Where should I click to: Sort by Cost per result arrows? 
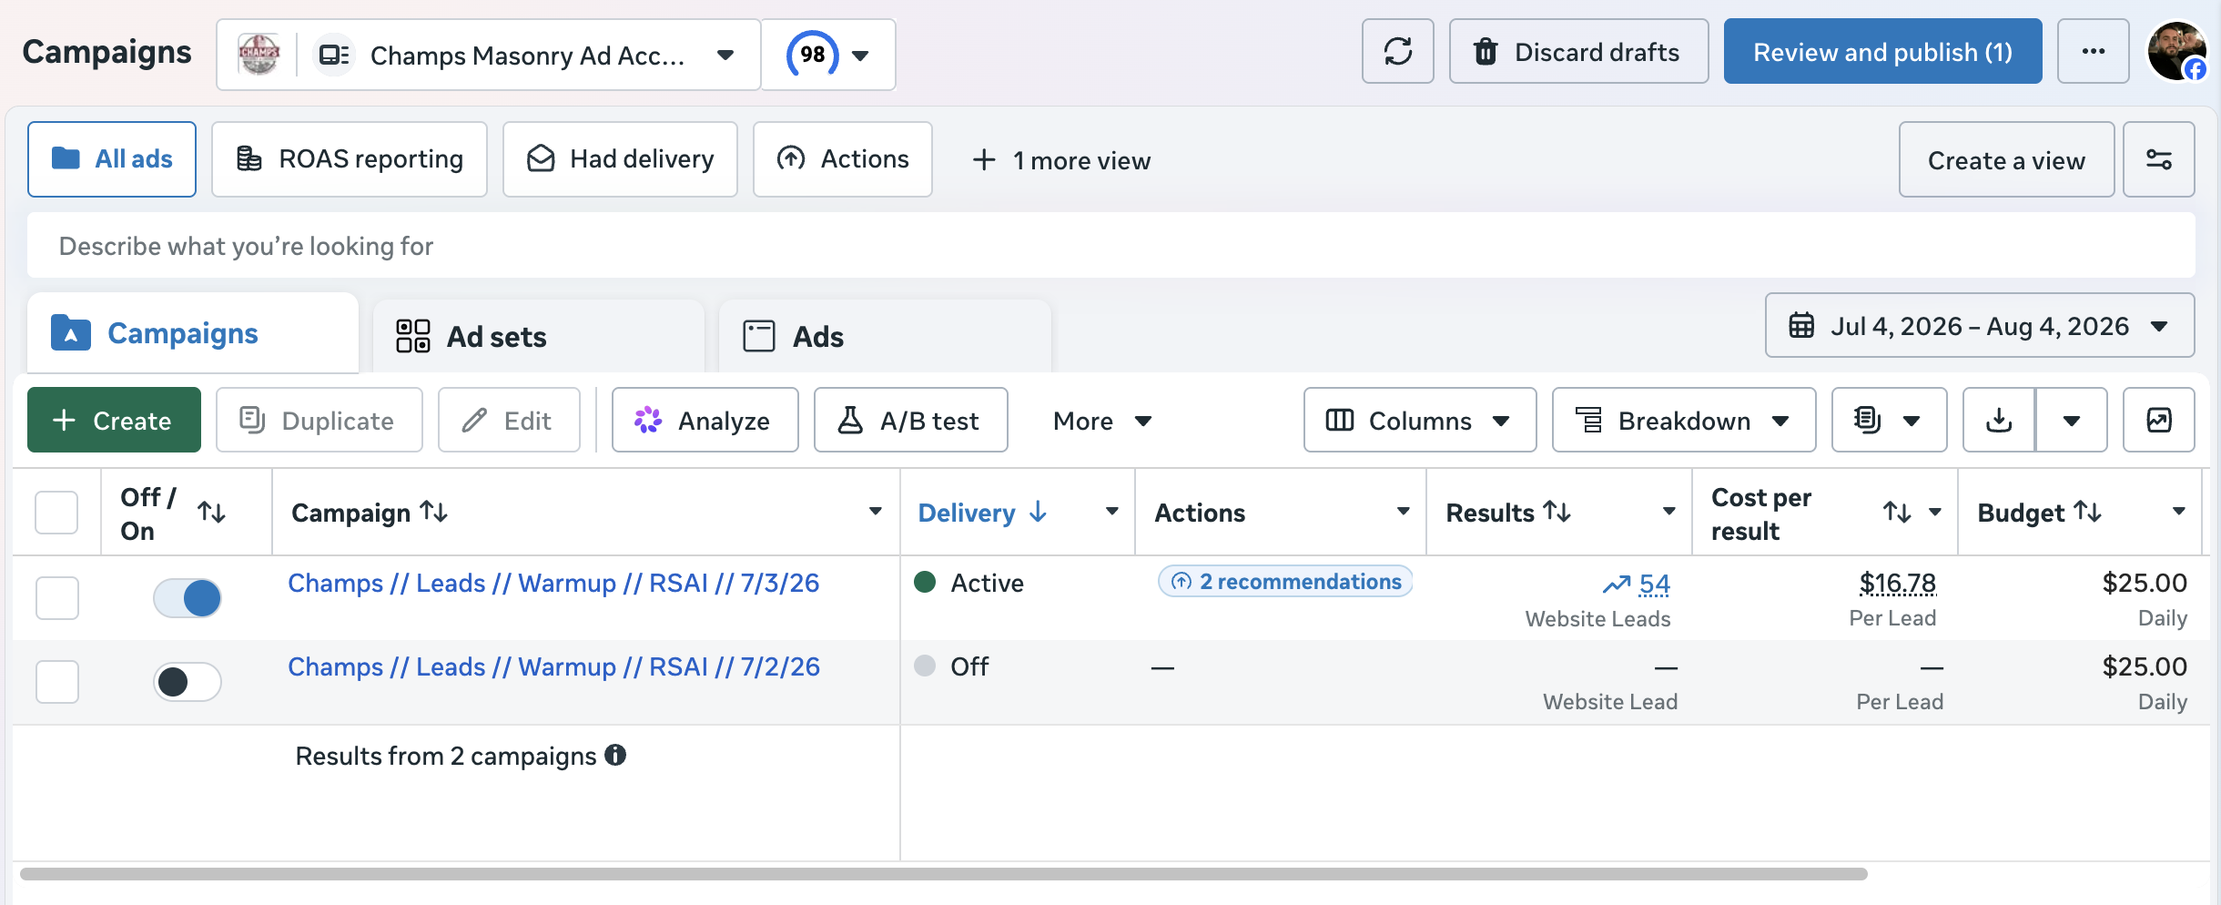tap(1897, 513)
